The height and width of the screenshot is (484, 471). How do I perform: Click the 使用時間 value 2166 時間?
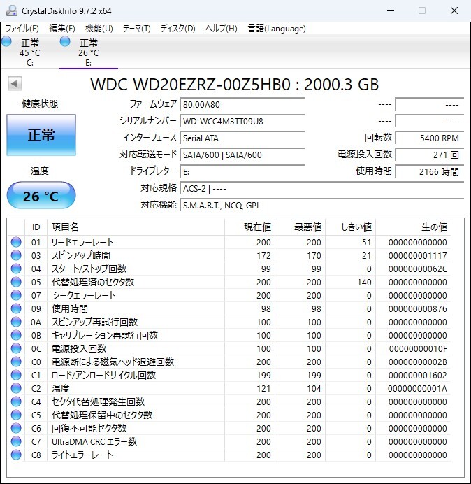pos(430,171)
